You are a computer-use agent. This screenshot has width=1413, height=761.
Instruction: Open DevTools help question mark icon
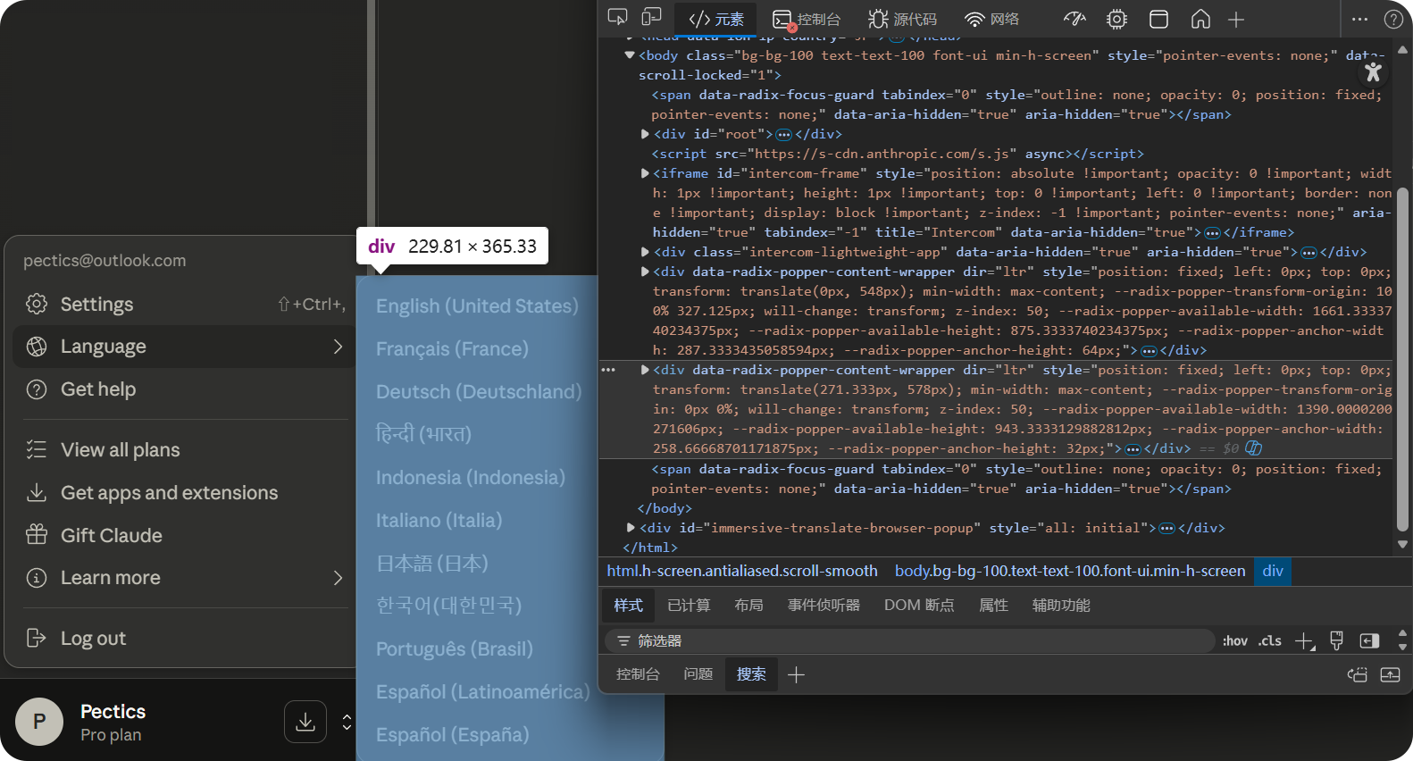tap(1393, 19)
